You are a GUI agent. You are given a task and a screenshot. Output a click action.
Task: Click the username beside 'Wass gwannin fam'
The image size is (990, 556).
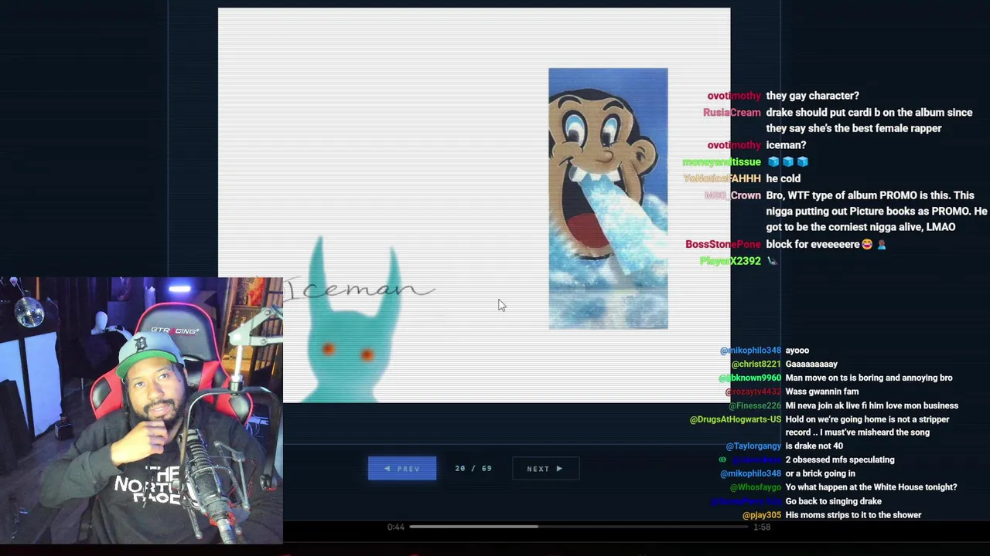[x=753, y=392]
